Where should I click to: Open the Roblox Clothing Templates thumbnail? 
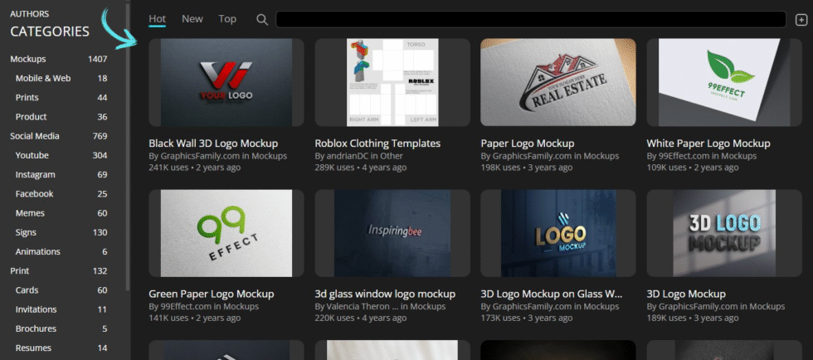(x=392, y=82)
